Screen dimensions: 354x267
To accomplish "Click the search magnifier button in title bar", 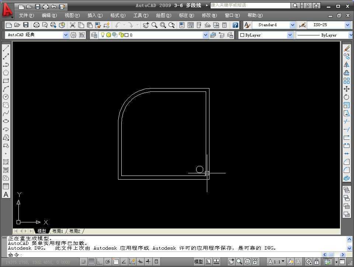I will coord(295,6).
